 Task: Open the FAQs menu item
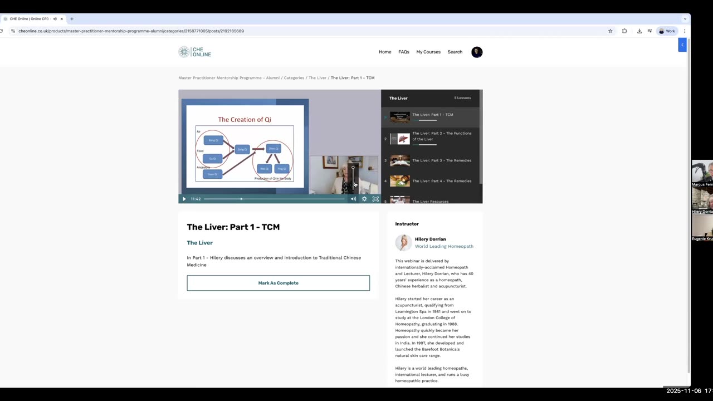[x=404, y=52]
